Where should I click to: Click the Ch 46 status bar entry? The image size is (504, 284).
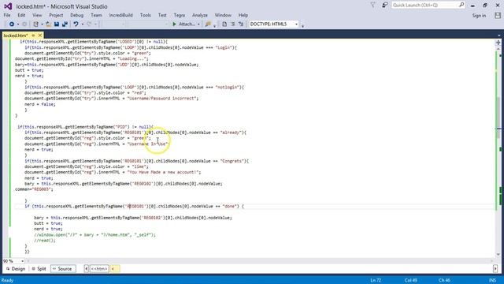pyautogui.click(x=444, y=281)
